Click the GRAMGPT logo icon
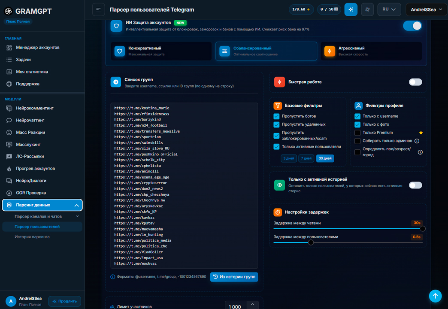This screenshot has width=448, height=309. click(x=8, y=11)
